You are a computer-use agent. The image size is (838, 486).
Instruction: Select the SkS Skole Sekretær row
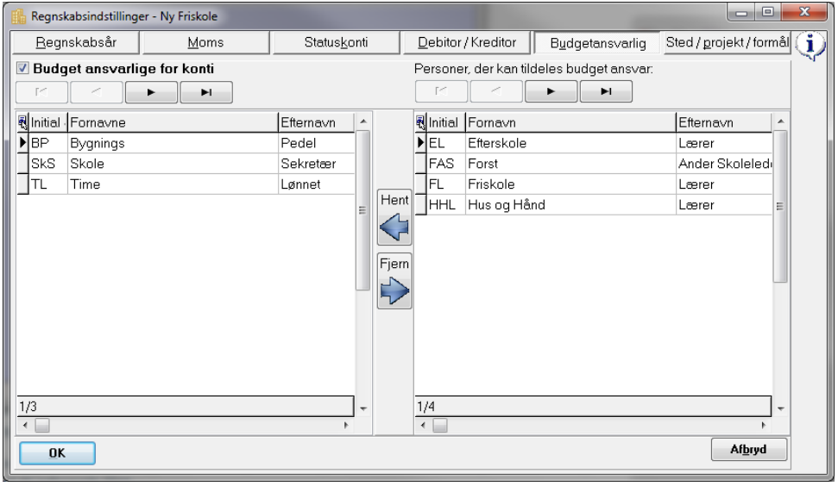tap(186, 164)
